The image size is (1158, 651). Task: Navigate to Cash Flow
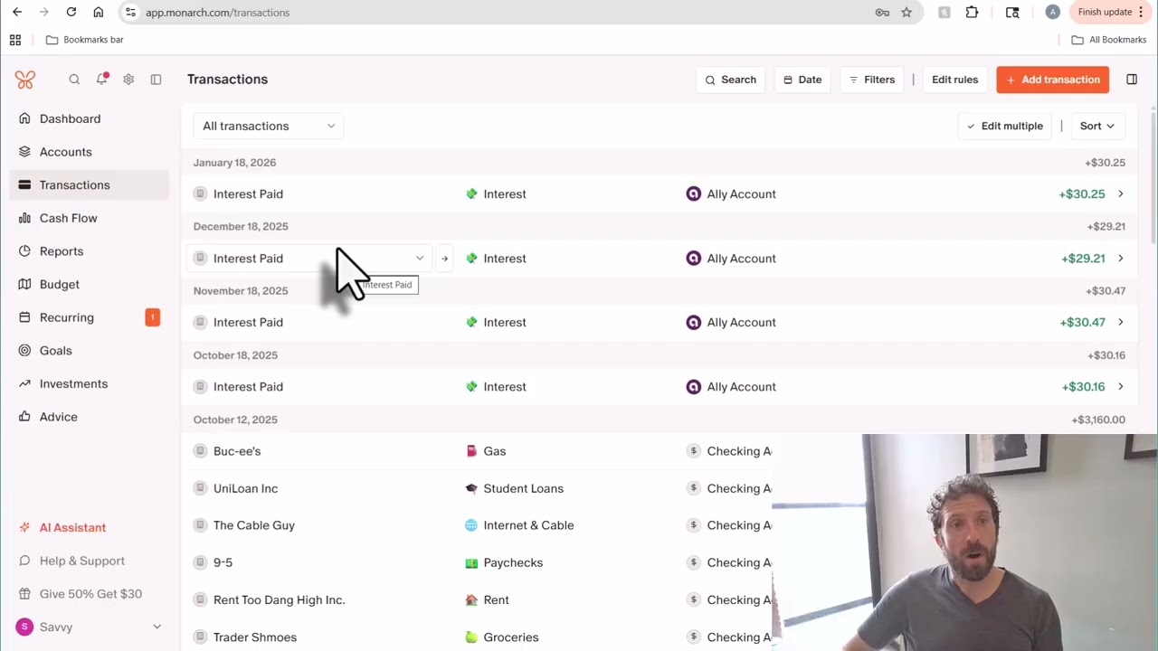90,218
